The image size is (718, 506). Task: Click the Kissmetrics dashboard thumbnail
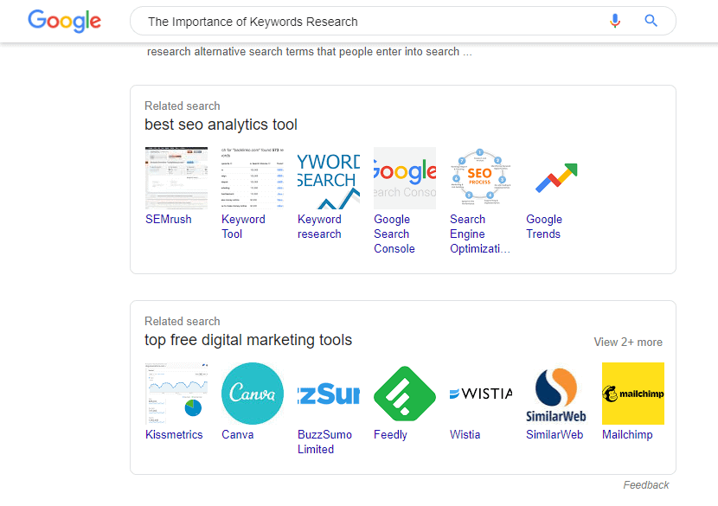(x=176, y=394)
